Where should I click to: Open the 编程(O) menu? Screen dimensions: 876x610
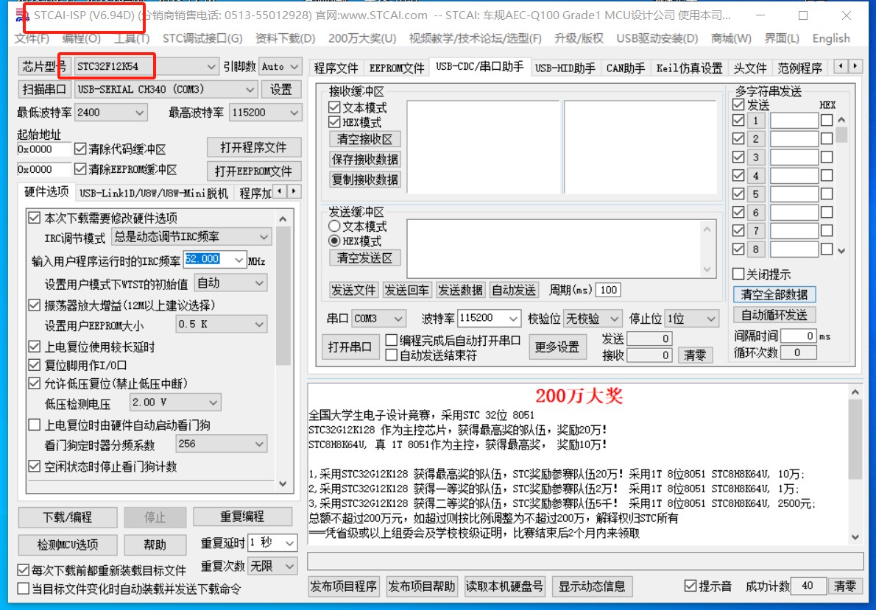pos(82,38)
